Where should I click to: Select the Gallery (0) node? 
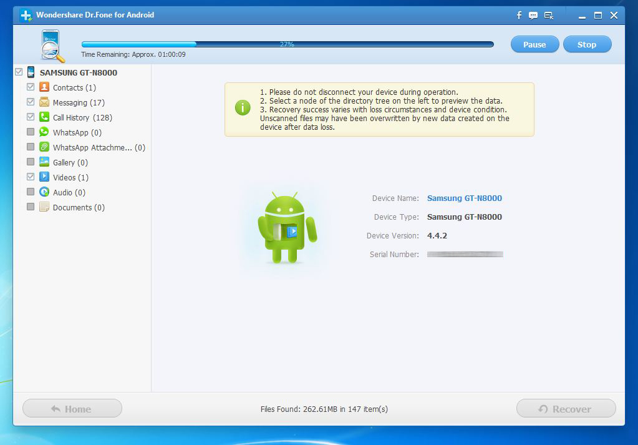pos(70,162)
